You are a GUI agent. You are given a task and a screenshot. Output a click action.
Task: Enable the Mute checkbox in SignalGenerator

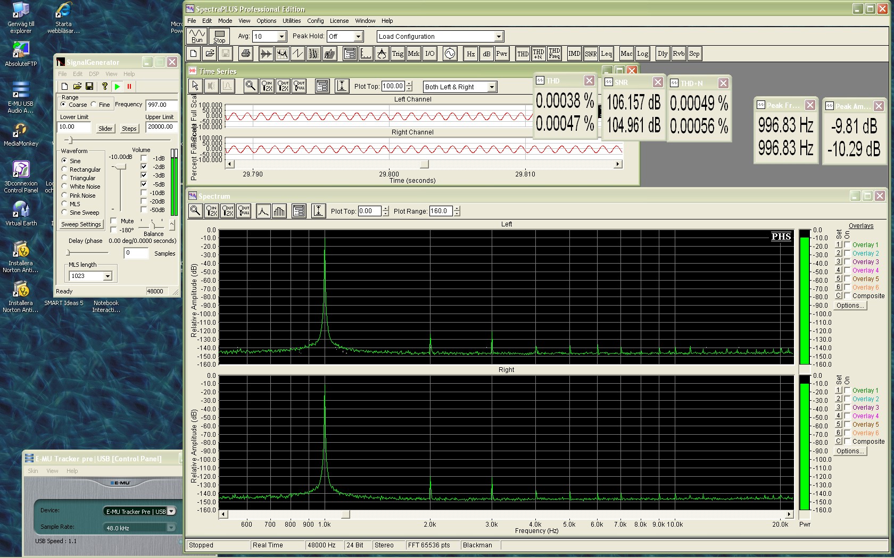[113, 221]
